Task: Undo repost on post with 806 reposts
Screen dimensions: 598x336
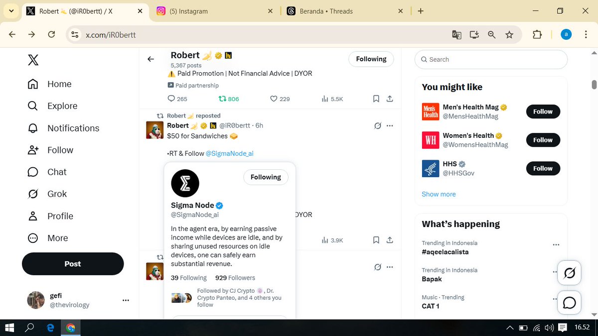Action: tap(229, 99)
